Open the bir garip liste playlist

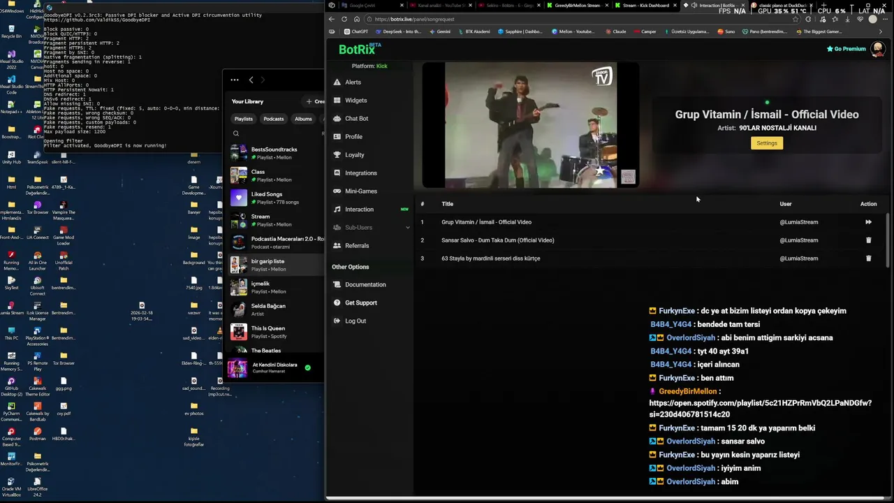click(x=277, y=265)
